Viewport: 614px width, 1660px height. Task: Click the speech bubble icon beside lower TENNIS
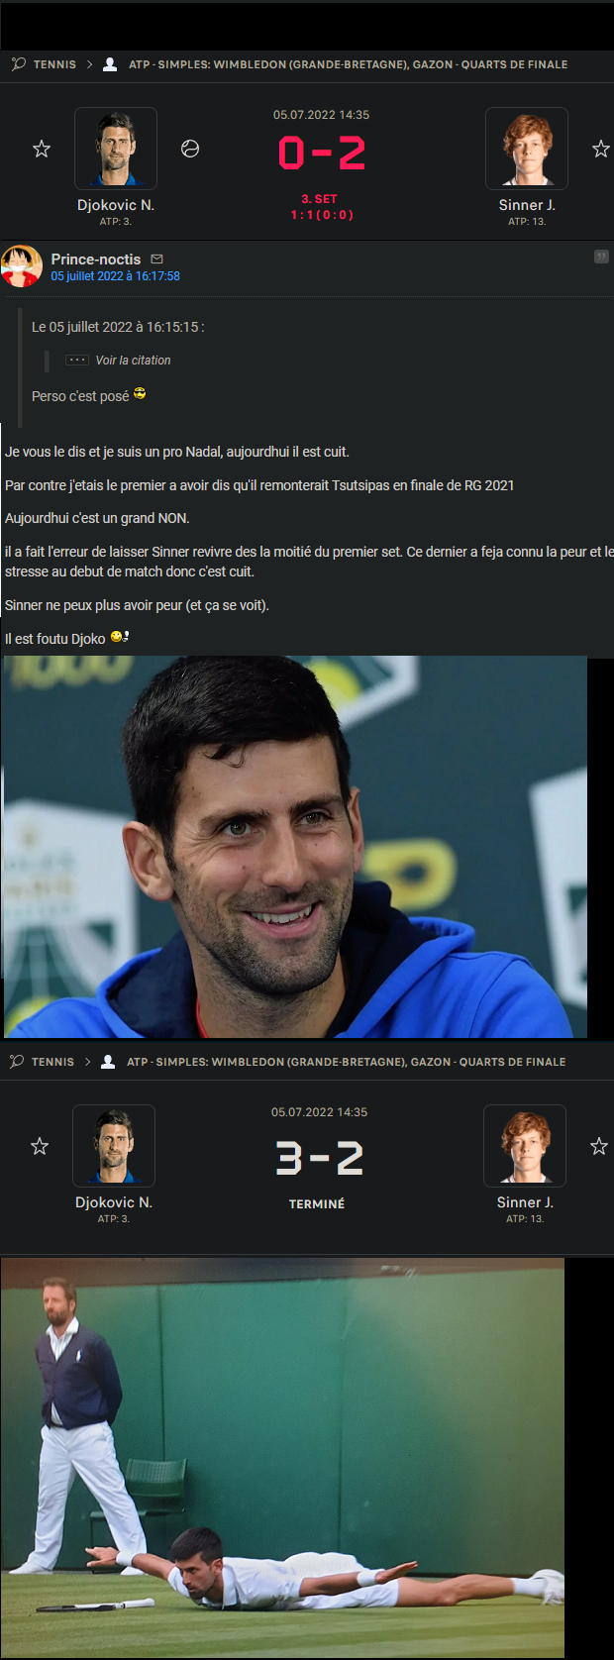17,1062
